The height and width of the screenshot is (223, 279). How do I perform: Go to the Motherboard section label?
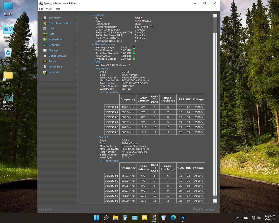(56, 39)
